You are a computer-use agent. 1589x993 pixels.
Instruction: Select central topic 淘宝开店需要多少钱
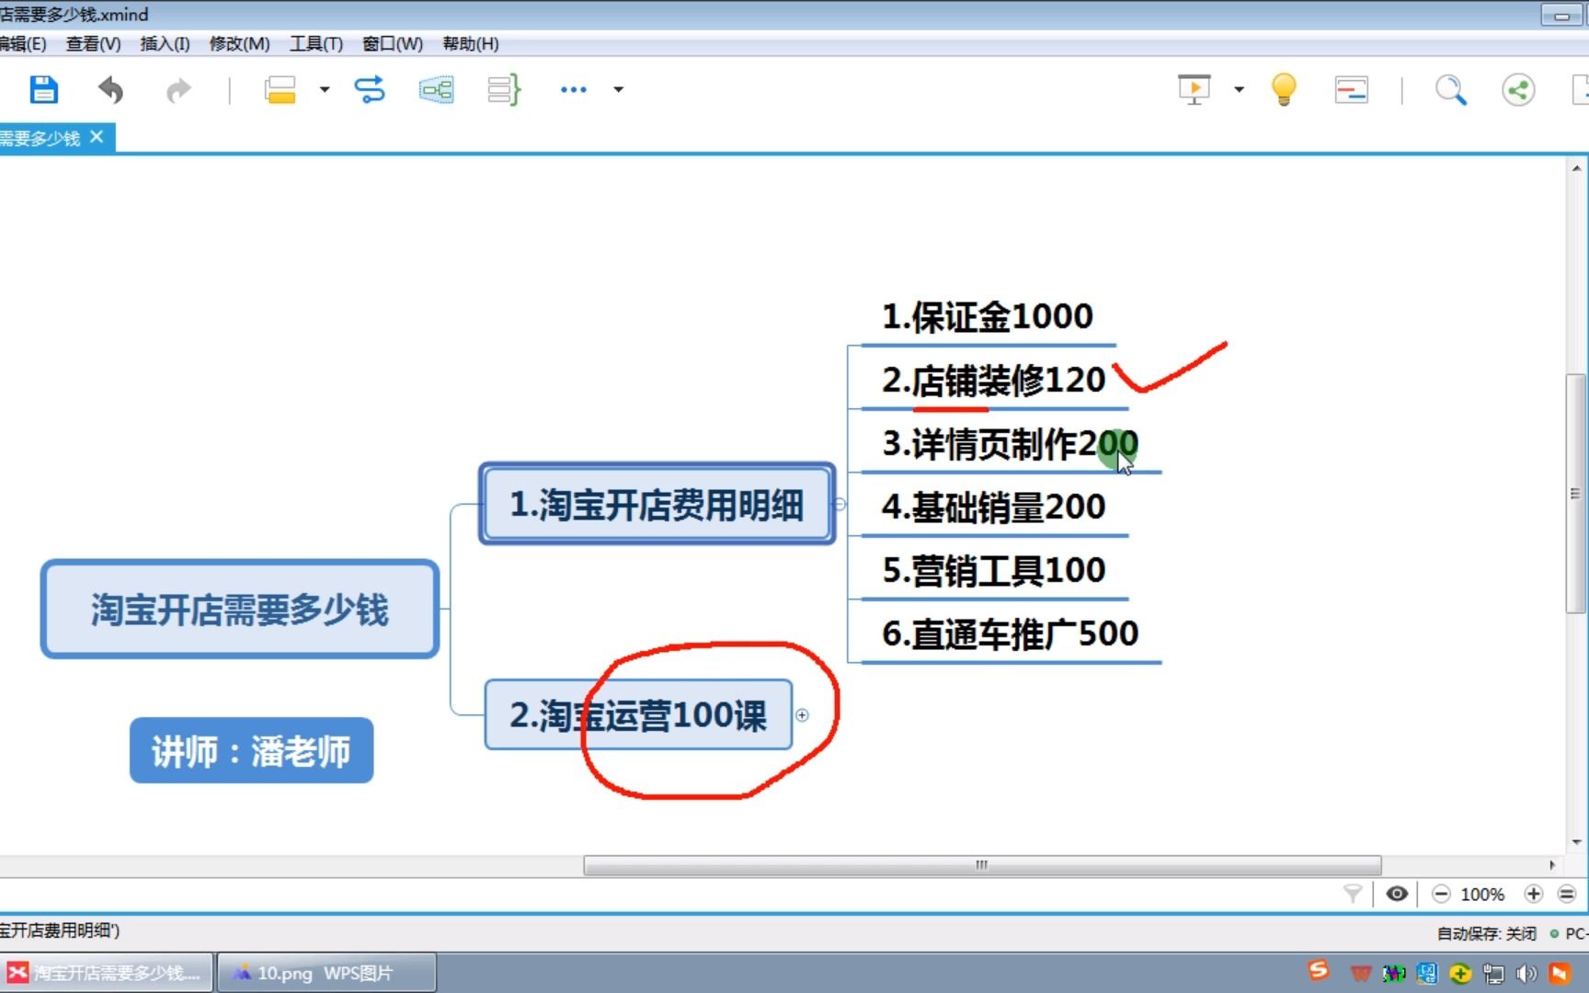240,609
